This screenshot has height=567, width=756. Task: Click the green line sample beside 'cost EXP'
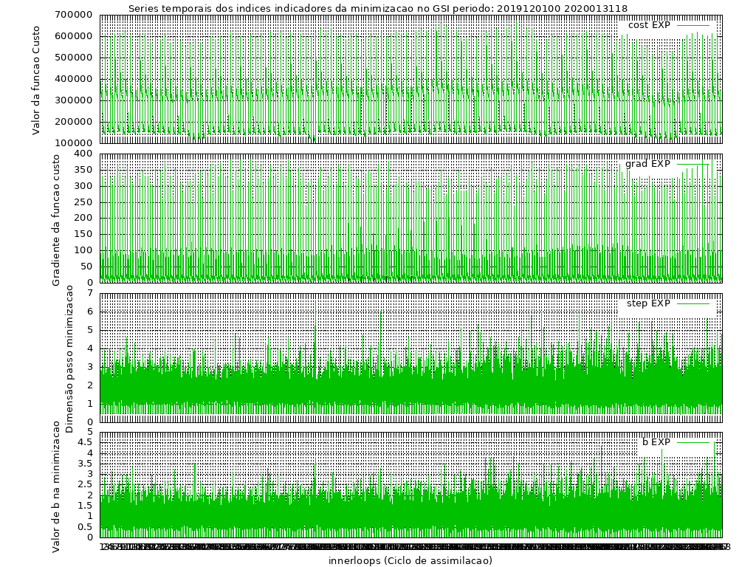click(x=693, y=25)
